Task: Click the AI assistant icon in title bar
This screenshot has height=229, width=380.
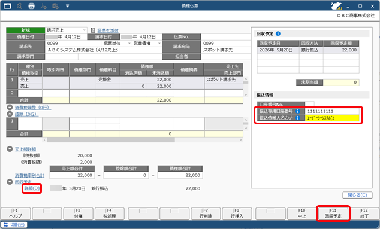Action: point(337,5)
